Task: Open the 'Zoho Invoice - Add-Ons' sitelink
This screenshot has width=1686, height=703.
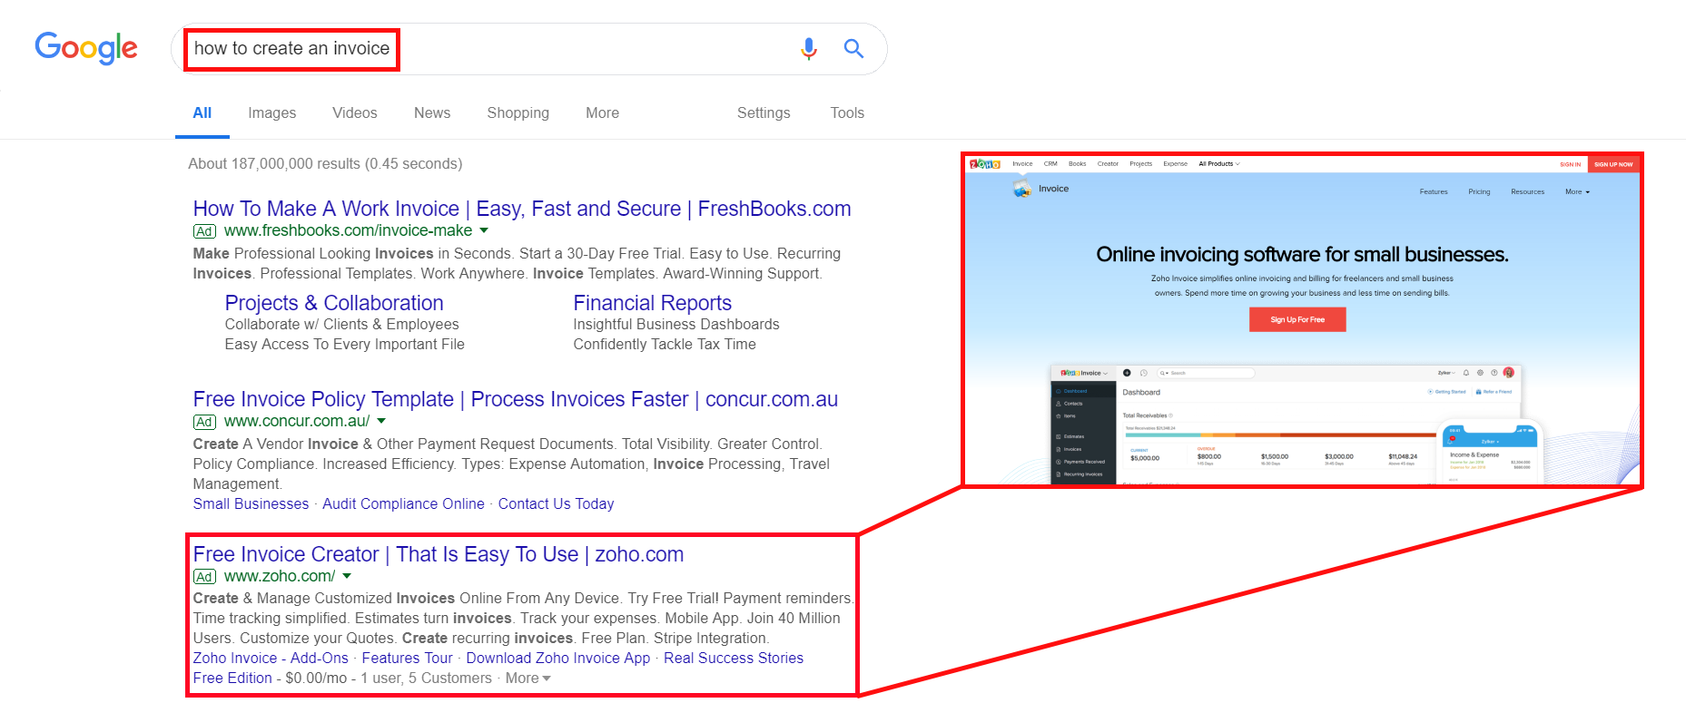Action: click(x=271, y=659)
